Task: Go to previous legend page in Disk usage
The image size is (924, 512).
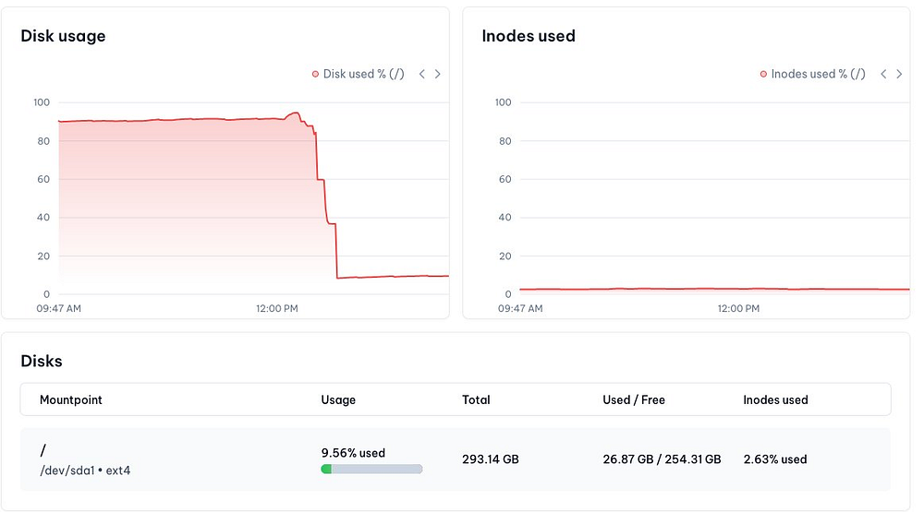Action: [422, 74]
